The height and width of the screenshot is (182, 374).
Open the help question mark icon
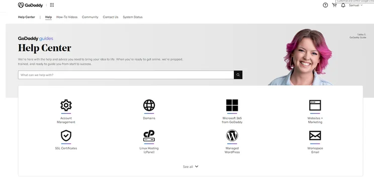click(x=325, y=5)
